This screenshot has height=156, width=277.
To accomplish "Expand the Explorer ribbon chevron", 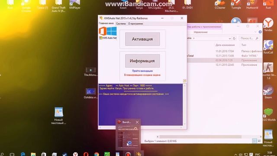I will tap(255, 32).
